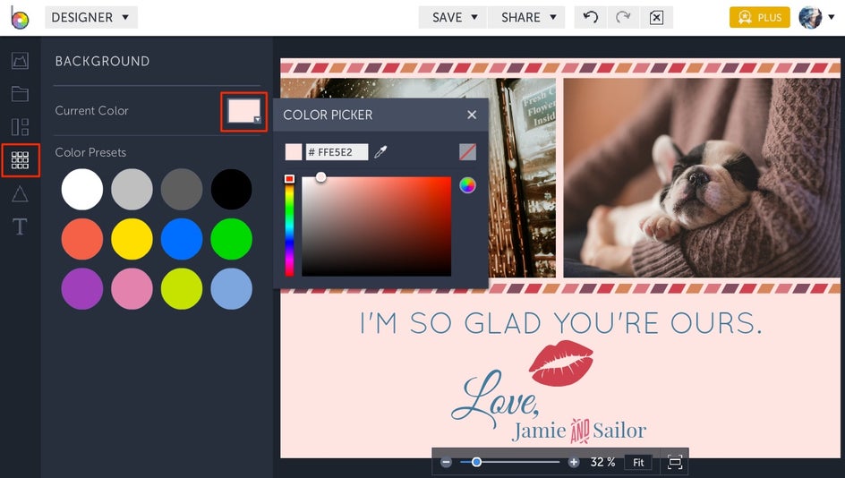Click the BeFunky logo icon
Screen dimensions: 845x478
click(x=20, y=18)
